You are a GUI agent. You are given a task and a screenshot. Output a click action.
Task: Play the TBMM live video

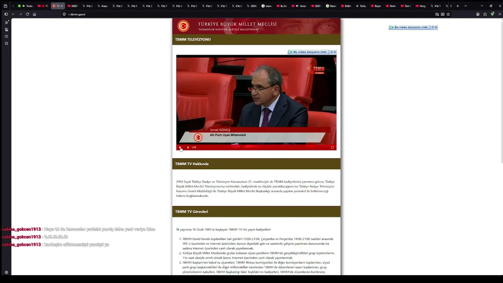pyautogui.click(x=180, y=147)
